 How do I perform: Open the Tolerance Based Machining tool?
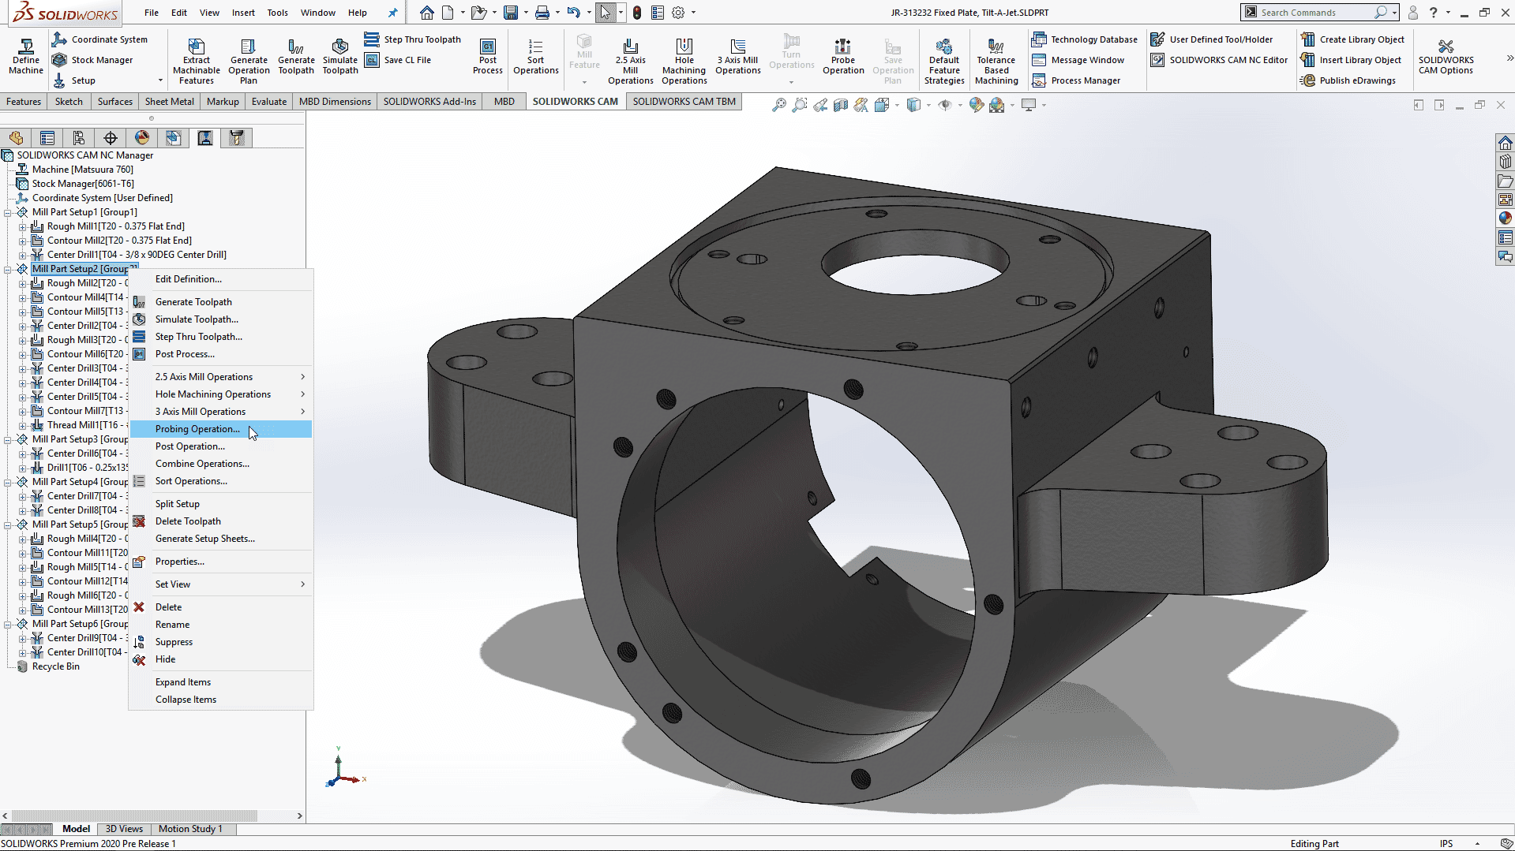pos(996,59)
